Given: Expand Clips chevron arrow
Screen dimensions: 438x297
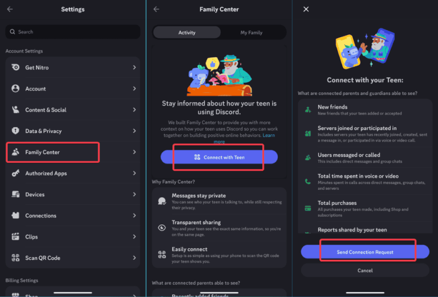Looking at the screenshot, I should (x=134, y=236).
